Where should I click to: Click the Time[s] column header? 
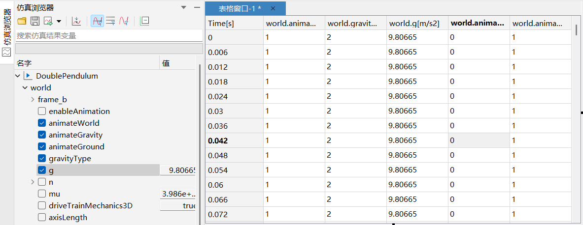pyautogui.click(x=235, y=23)
